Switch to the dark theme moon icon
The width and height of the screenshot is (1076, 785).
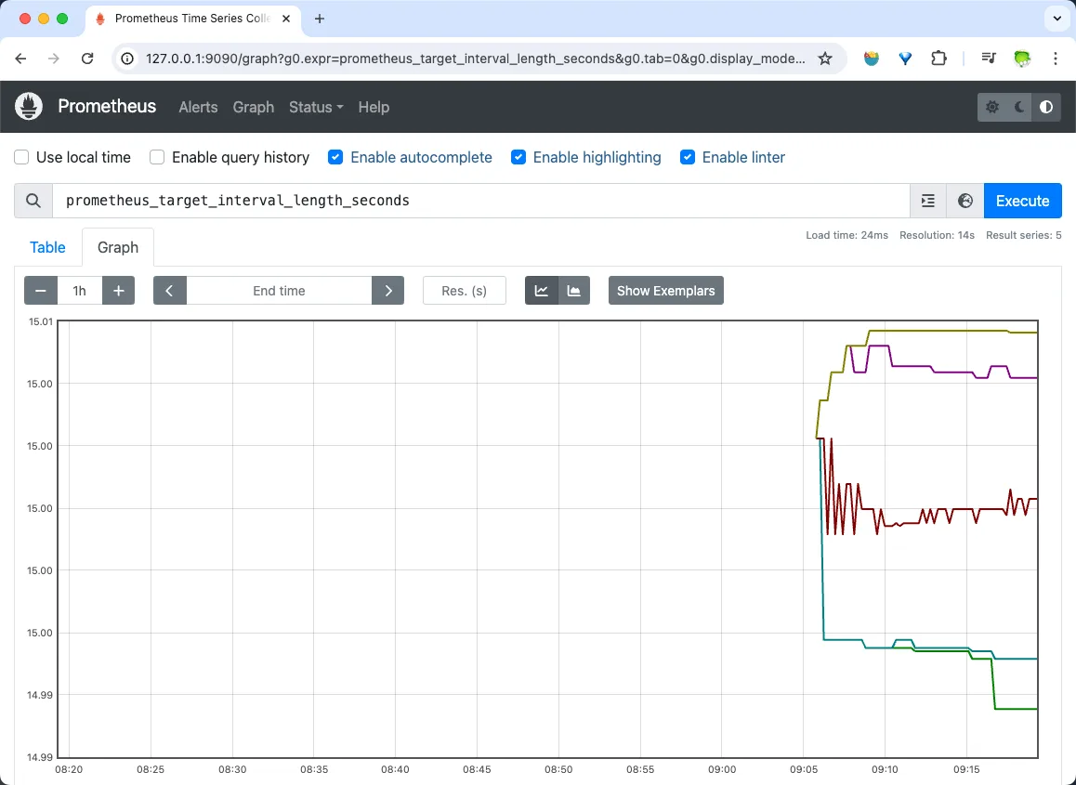pyautogui.click(x=1019, y=108)
